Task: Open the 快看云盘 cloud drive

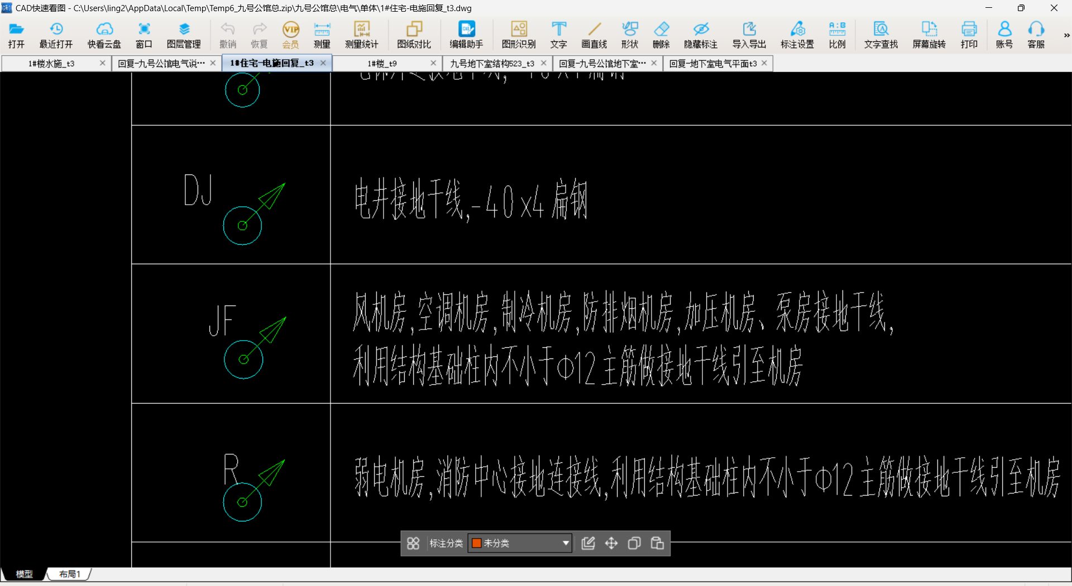Action: [104, 35]
